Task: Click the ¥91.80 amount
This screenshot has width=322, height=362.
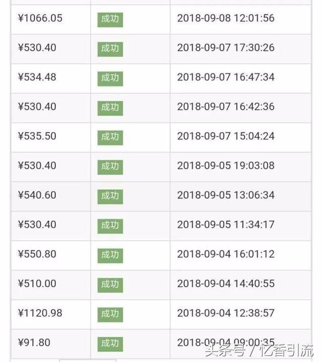Action: 34,342
